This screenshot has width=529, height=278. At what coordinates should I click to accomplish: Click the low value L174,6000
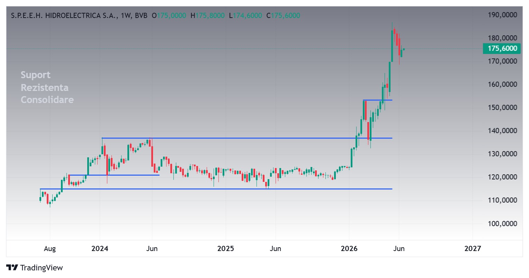(245, 16)
